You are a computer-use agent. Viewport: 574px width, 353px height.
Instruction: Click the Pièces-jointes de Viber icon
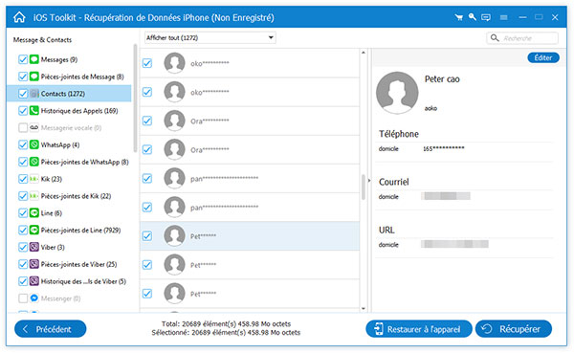coord(34,264)
